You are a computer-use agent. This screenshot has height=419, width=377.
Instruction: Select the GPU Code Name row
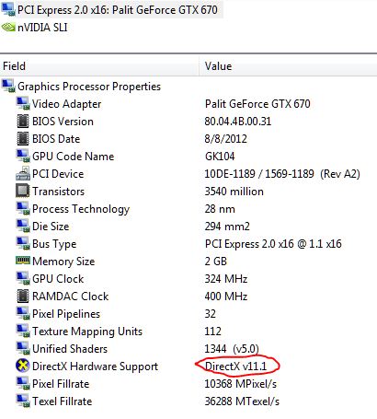[x=188, y=157]
